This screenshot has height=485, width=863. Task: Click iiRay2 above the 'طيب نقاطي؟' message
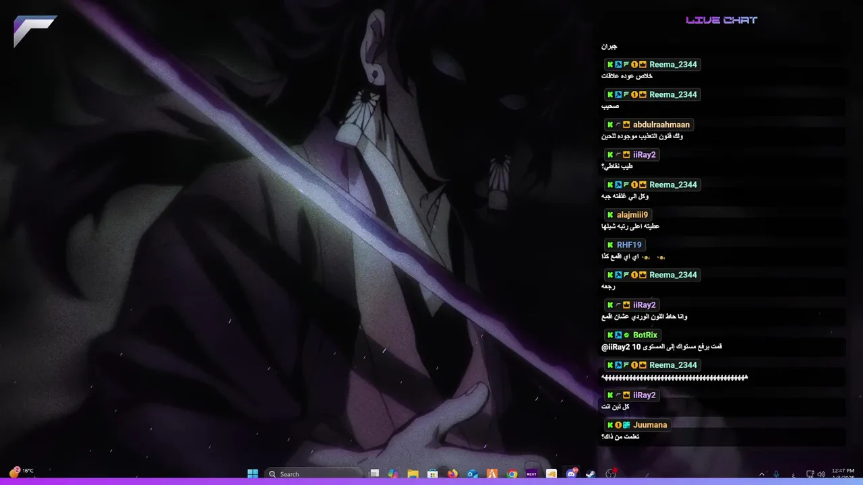pos(644,155)
